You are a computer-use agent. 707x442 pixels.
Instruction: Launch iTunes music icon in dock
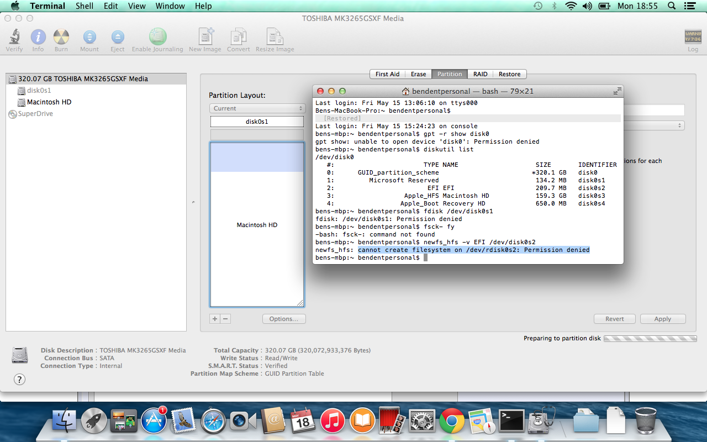(x=333, y=422)
